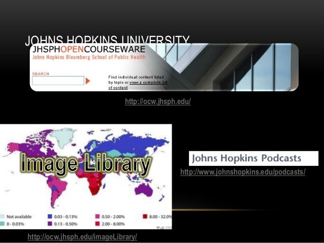Click the Johns Hopkins Podcasts banner
The width and height of the screenshot is (324, 243).
click(x=253, y=158)
